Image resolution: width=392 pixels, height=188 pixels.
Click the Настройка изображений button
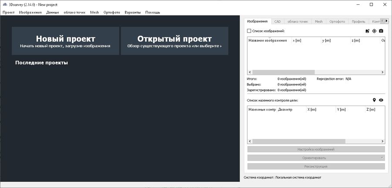(316, 149)
